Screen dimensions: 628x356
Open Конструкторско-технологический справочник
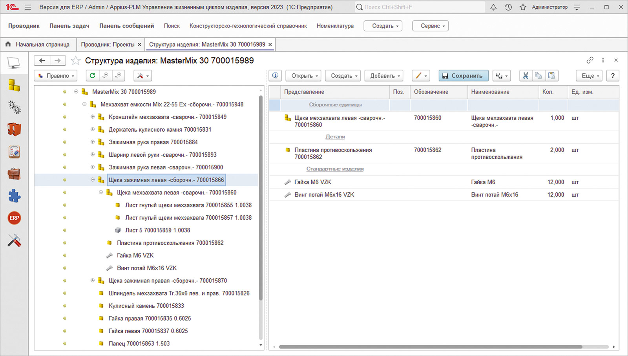coord(248,26)
